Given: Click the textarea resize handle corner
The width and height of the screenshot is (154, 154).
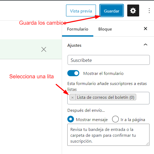Looking at the screenshot, I should click(147, 144).
